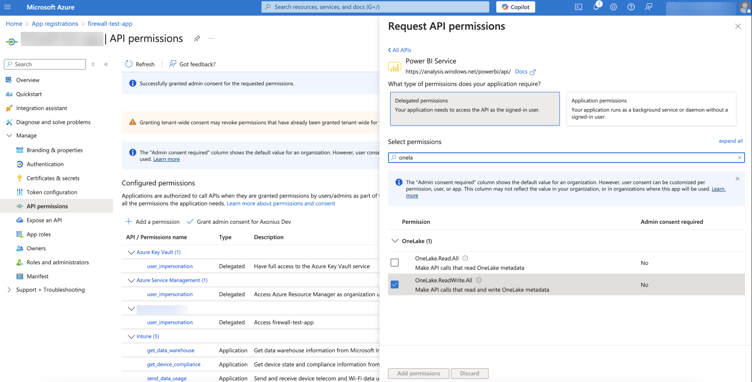The height and width of the screenshot is (382, 752).
Task: Click Grant admin consent for Axonius Dev
Action: (238, 222)
